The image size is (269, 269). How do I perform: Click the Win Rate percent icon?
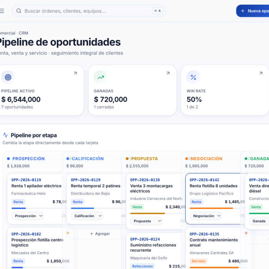[193, 77]
